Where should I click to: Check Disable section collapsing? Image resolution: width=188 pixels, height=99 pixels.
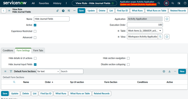pos(128,64)
